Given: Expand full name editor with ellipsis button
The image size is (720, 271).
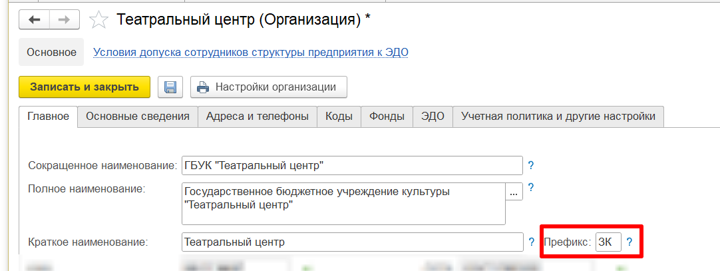Looking at the screenshot, I should 514,192.
